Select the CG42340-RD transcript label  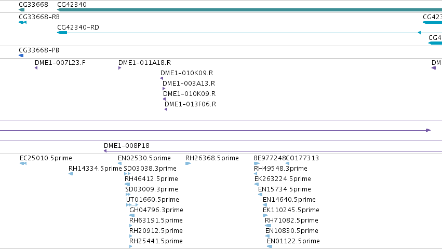pyautogui.click(x=78, y=27)
